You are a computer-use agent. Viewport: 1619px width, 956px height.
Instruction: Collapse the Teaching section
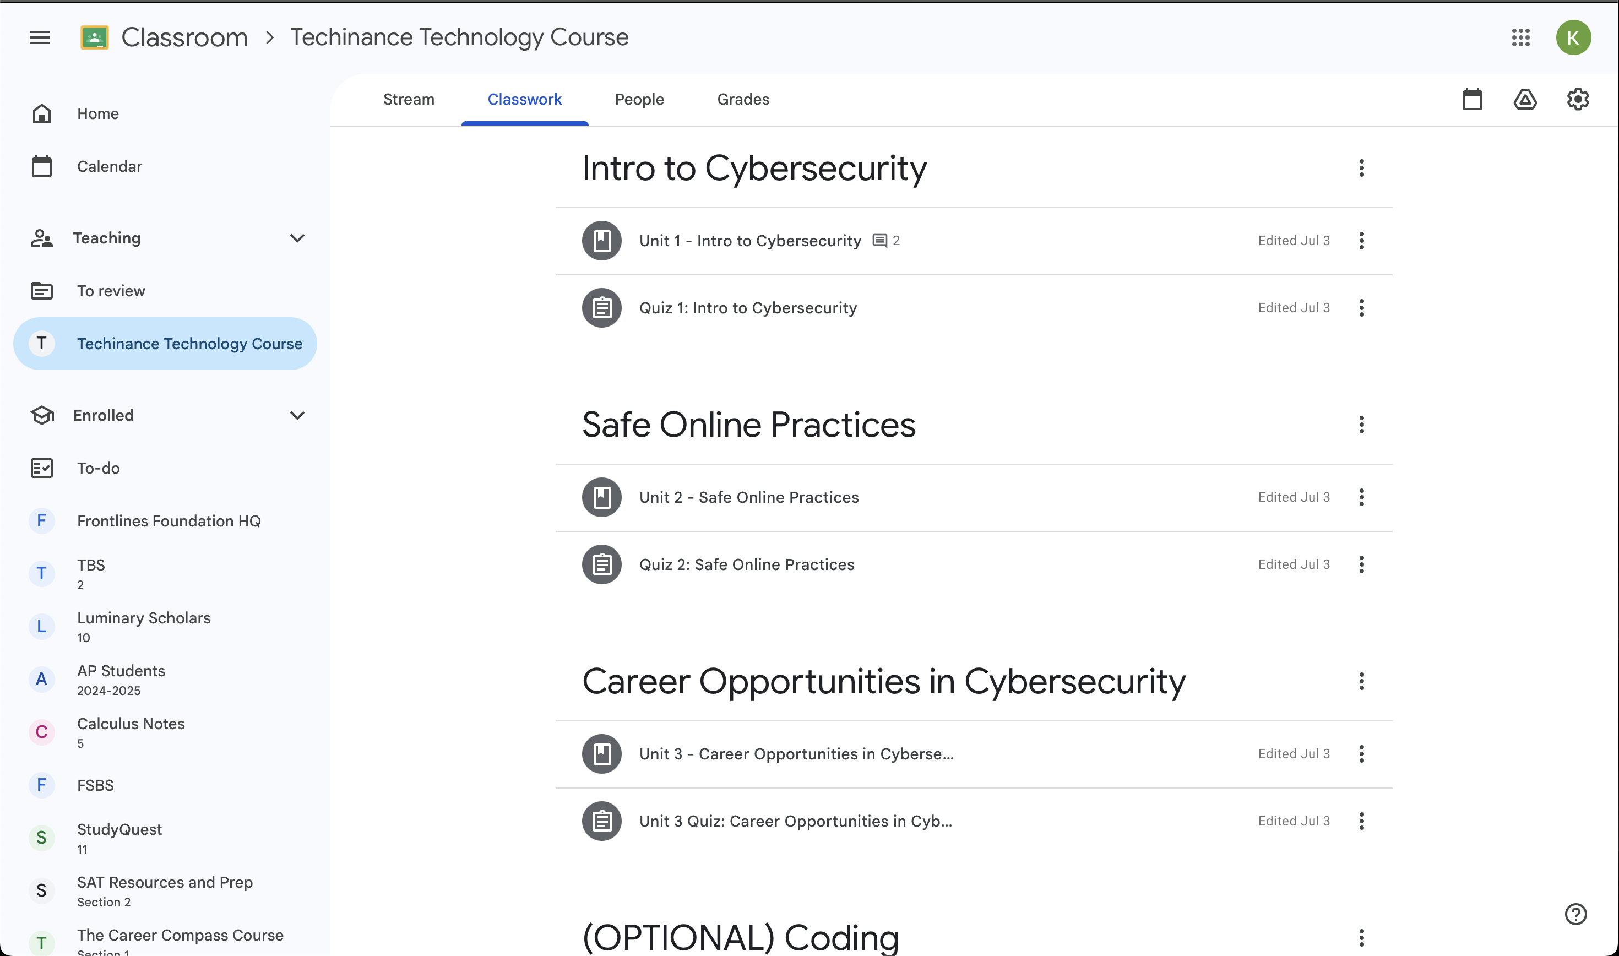pos(297,238)
